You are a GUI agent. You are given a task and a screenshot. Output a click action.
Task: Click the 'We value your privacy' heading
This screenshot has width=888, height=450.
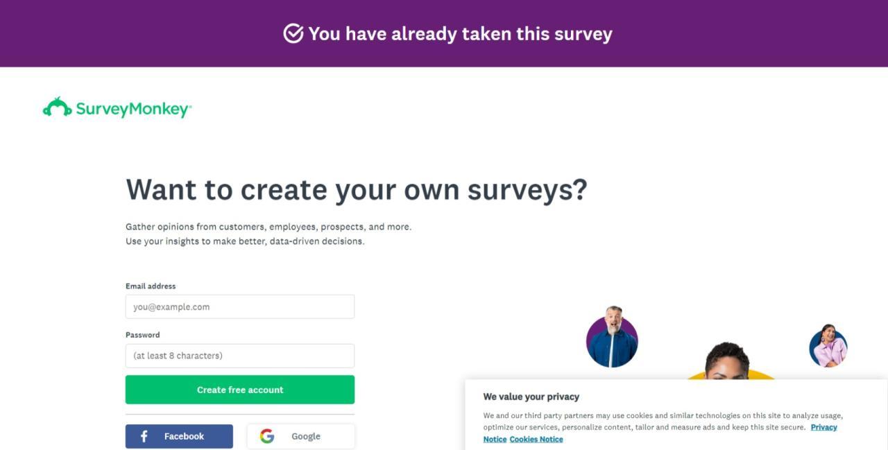531,397
